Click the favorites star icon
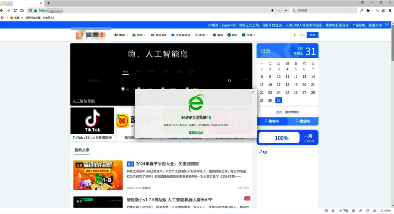394x214 pixels. click(x=11, y=18)
